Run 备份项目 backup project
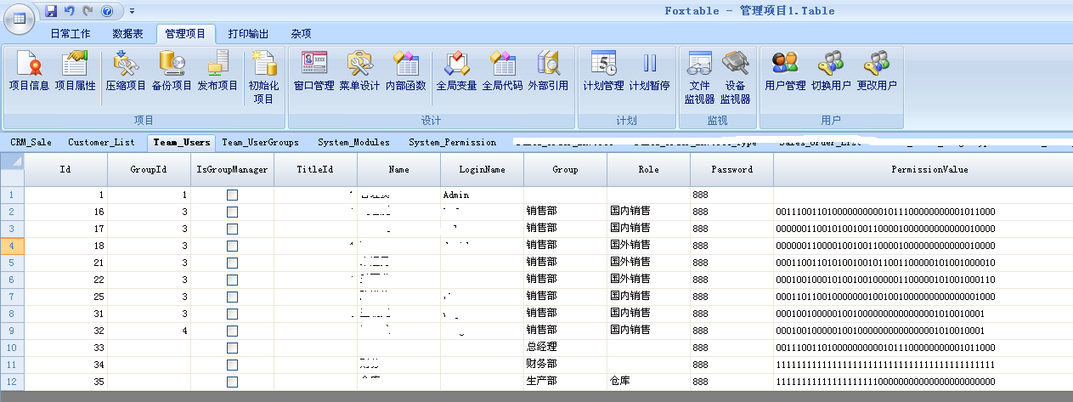 (172, 71)
